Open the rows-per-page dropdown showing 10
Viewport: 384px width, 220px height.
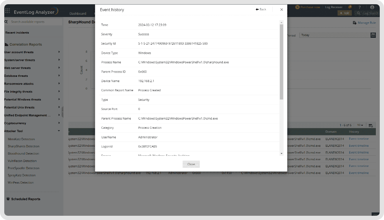coord(360,125)
